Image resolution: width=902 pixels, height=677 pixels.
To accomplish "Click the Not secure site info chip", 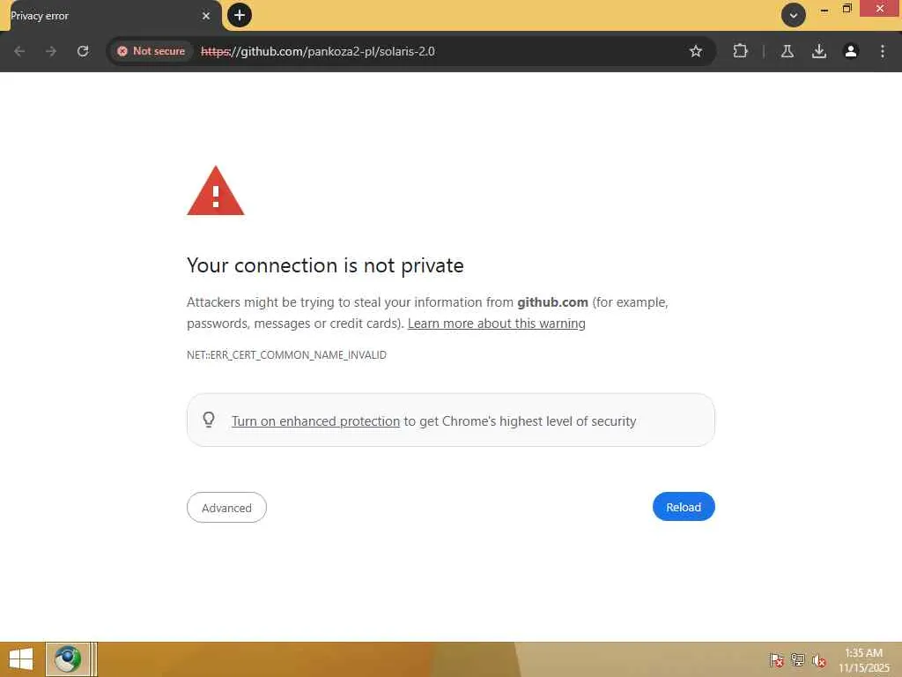I will click(151, 51).
